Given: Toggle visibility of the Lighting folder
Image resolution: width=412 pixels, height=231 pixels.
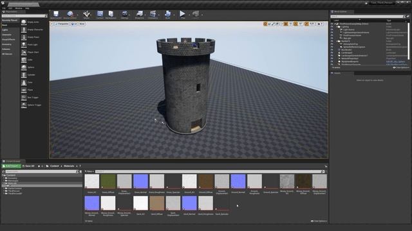Looking at the screenshot, I should [x=332, y=27].
